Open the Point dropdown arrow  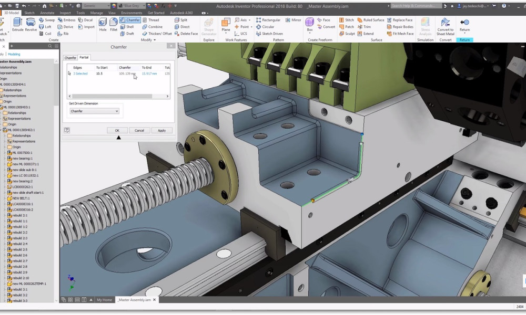click(251, 27)
